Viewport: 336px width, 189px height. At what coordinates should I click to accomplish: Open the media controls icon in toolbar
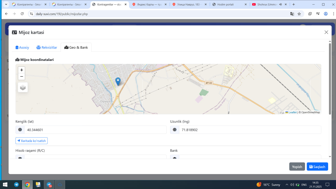318,14
